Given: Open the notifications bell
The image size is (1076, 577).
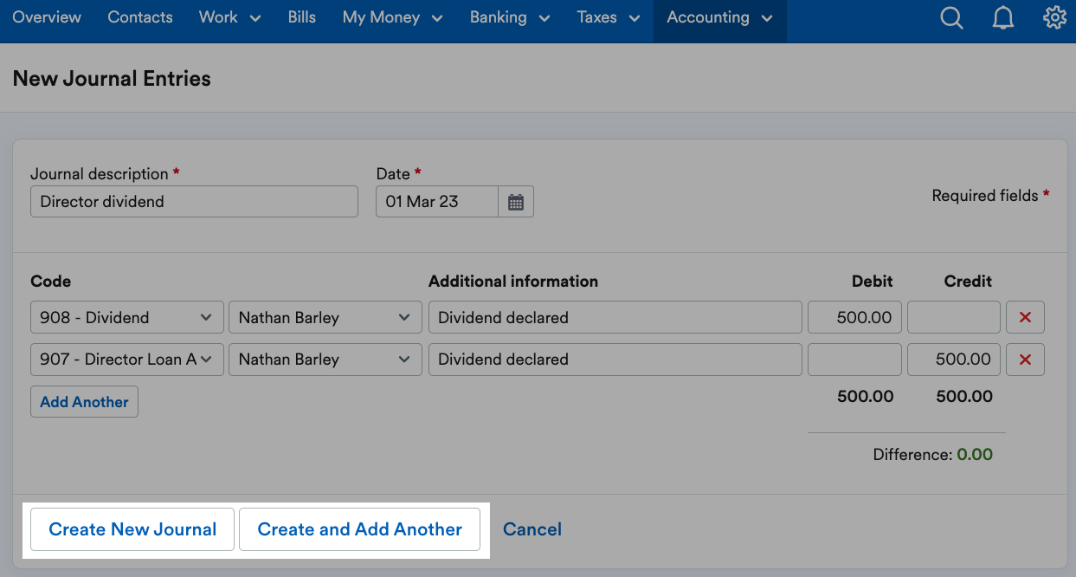Looking at the screenshot, I should click(x=1003, y=18).
